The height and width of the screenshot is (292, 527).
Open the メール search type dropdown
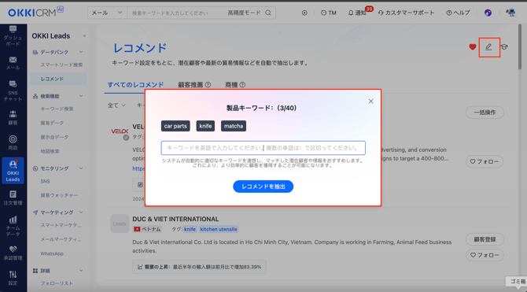107,13
